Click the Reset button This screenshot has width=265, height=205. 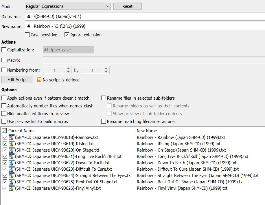127,6
